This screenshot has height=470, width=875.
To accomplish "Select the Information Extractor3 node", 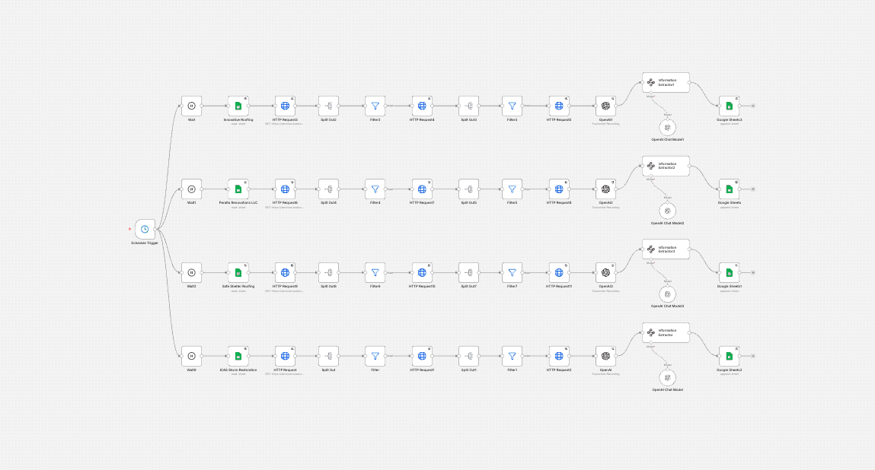I will 666,249.
